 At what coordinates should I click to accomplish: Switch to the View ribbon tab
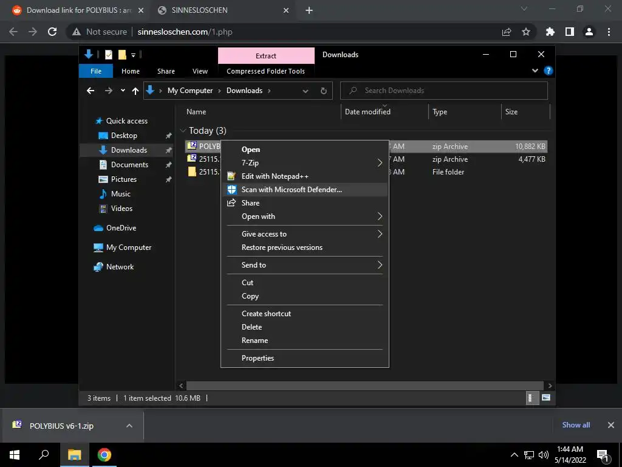(200, 71)
